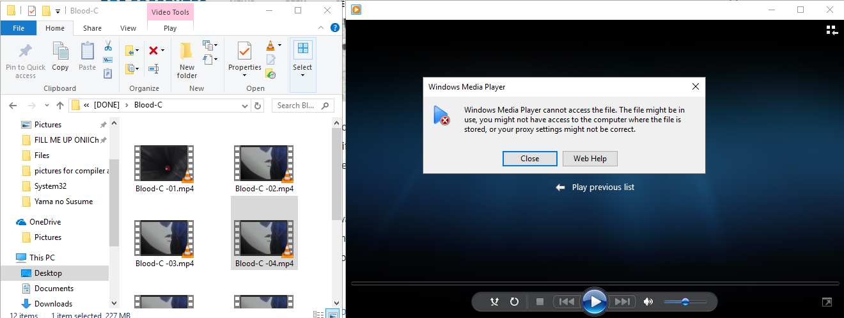The height and width of the screenshot is (318, 844).
Task: Copy the selected file via ribbon
Action: pos(60,56)
